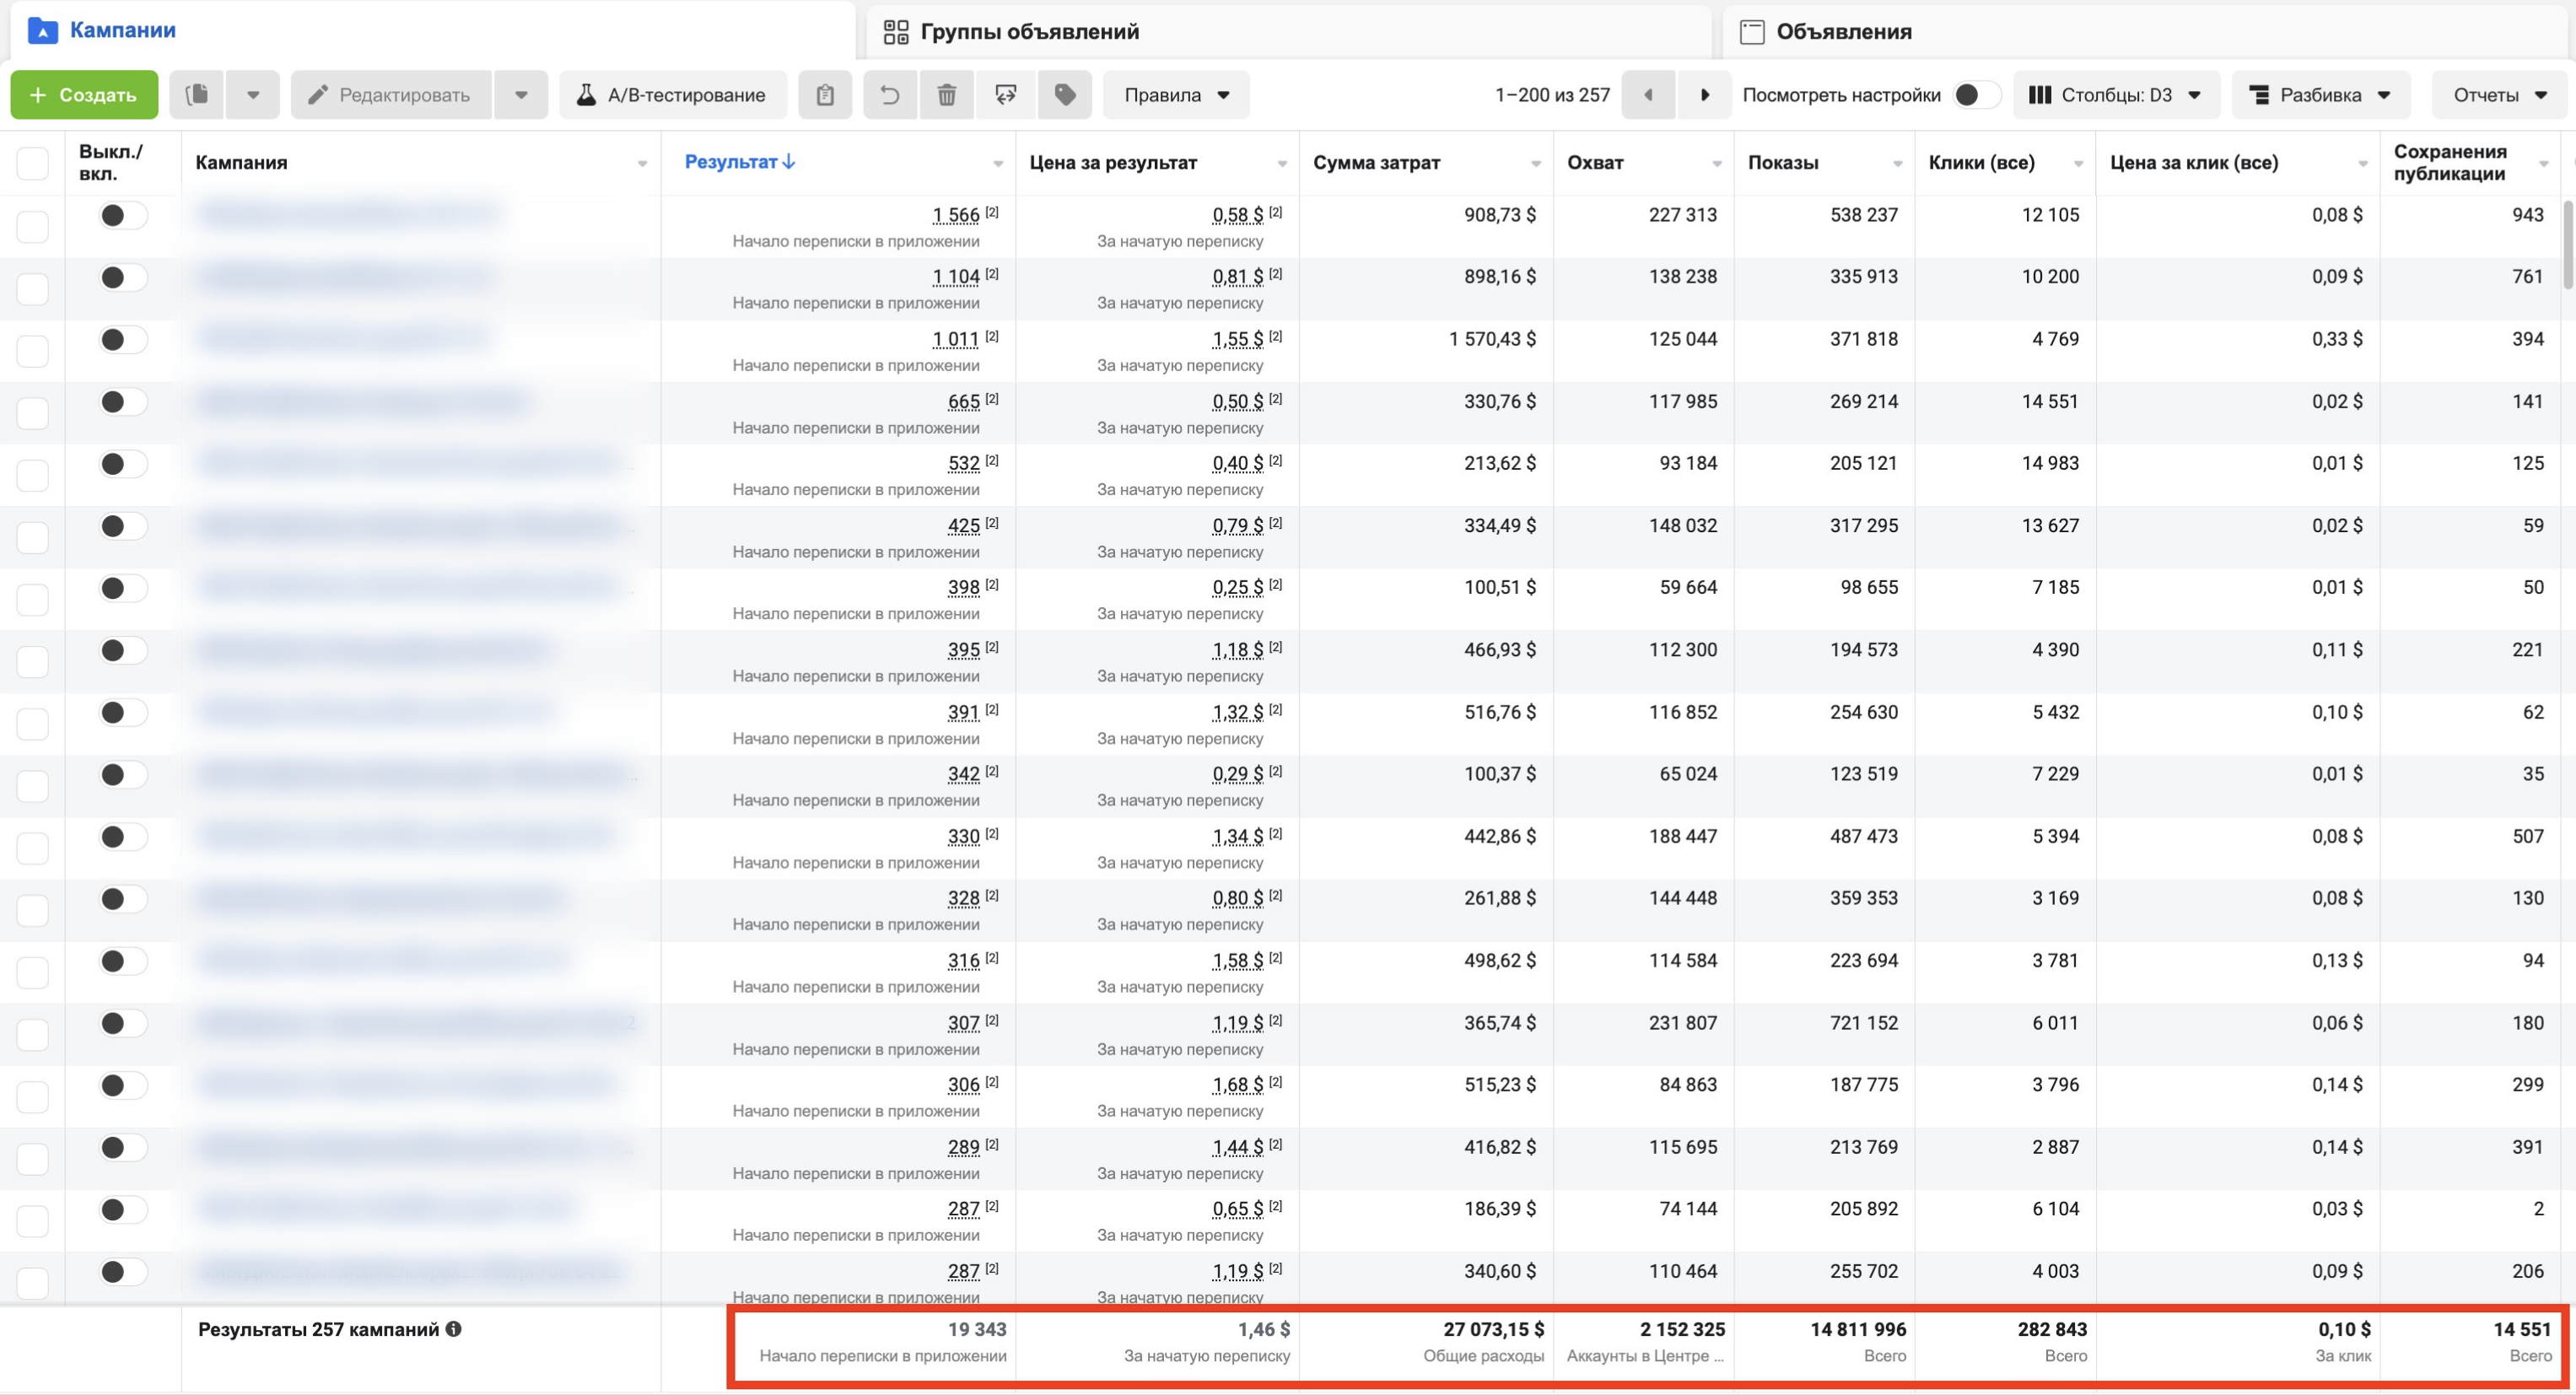Click result value 1 566 link

(956, 215)
